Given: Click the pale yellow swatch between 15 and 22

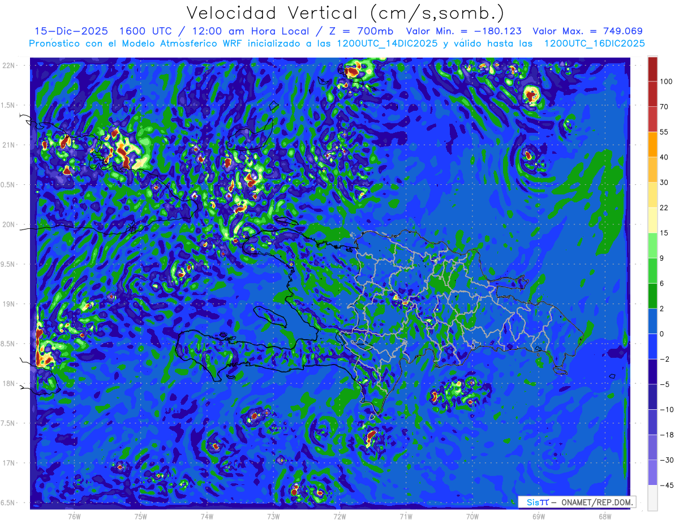Looking at the screenshot, I should [x=652, y=220].
